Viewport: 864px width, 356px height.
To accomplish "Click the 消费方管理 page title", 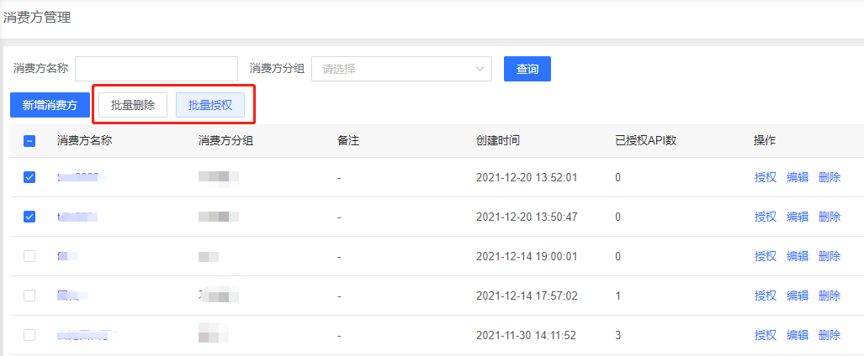I will coord(37,18).
